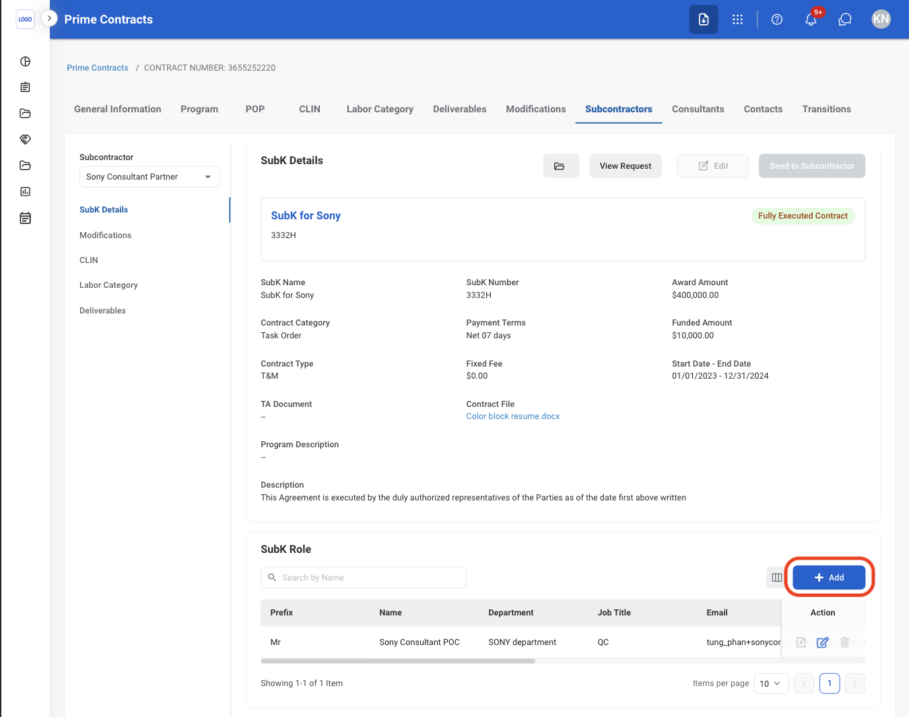The width and height of the screenshot is (909, 717).
Task: Click the add-document icon in Action column
Action: 801,642
